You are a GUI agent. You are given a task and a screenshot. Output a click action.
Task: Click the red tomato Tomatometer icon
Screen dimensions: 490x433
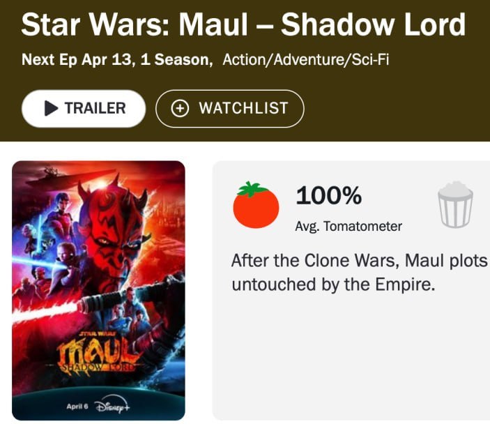click(x=256, y=206)
